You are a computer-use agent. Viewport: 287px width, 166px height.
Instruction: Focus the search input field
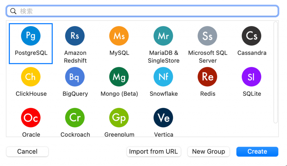click(x=146, y=11)
